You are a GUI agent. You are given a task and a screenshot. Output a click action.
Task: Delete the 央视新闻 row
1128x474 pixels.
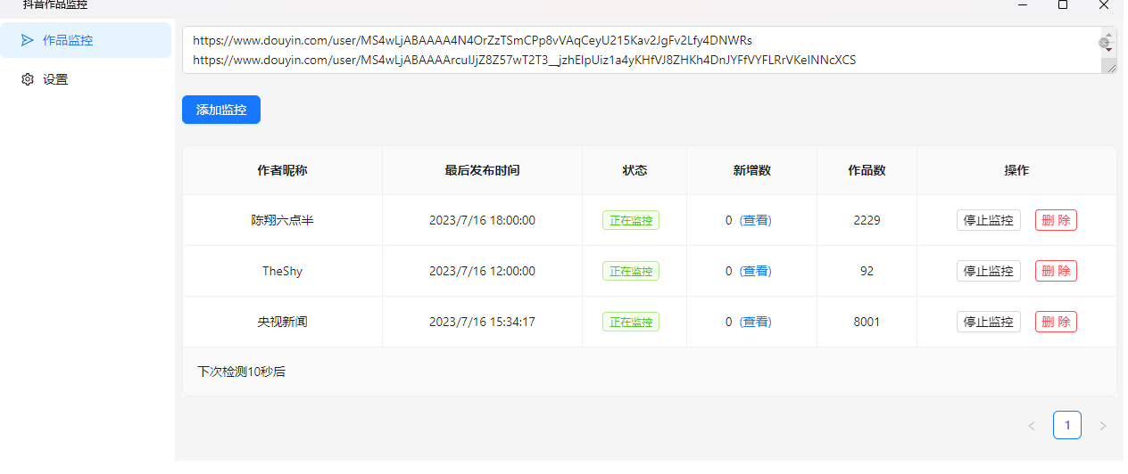[x=1056, y=322]
